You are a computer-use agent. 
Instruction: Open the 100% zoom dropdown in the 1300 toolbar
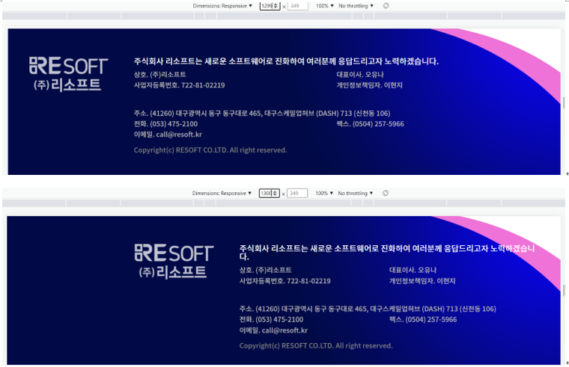tap(323, 193)
